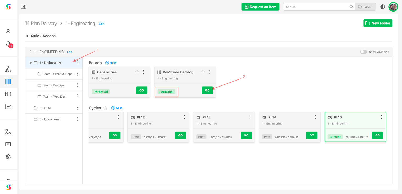Open PI 15 cycle options menu
This screenshot has width=402, height=194.
click(x=381, y=117)
